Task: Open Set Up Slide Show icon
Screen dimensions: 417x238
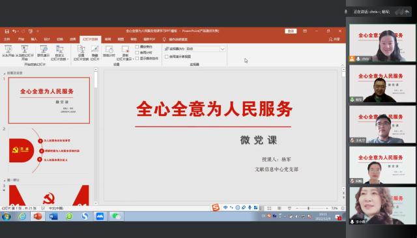Action: coord(81,52)
